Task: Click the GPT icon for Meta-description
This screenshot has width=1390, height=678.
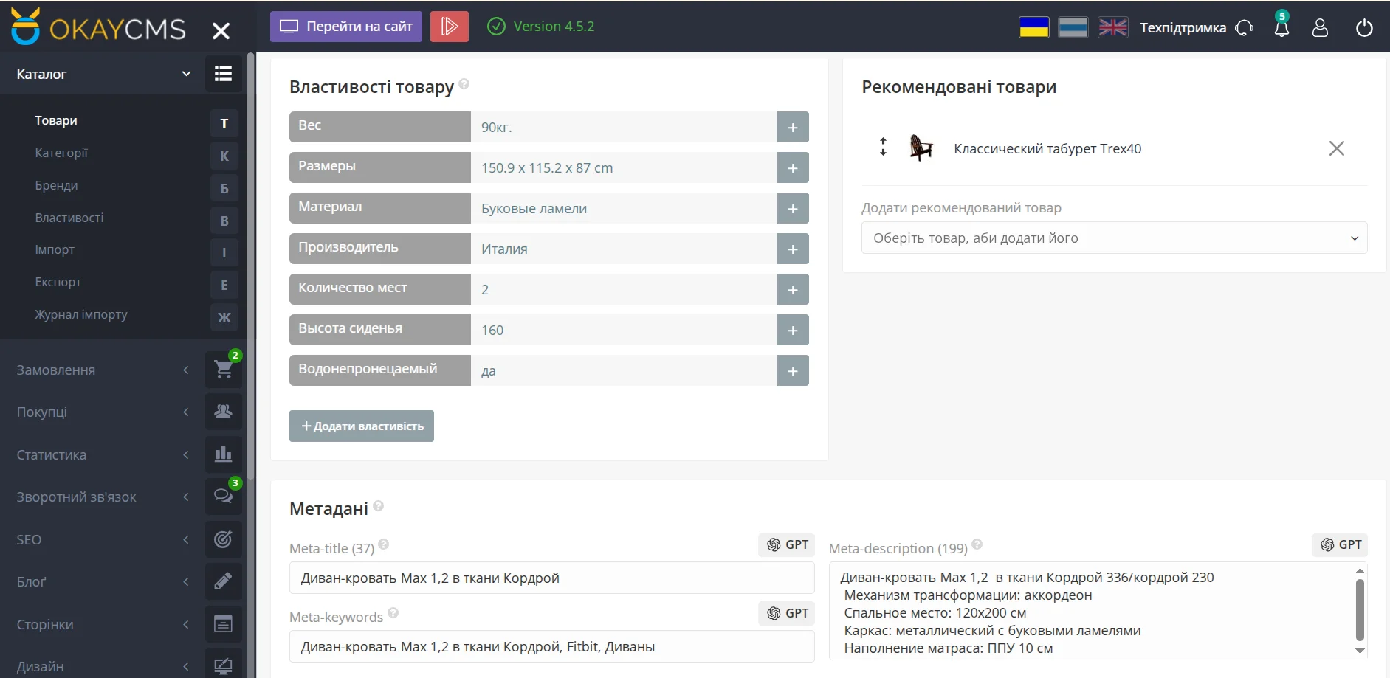Action: [x=1341, y=544]
